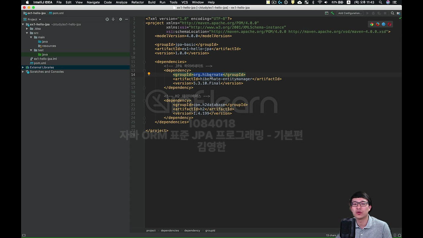
Task: Click 'project' in bottom breadcrumb
Action: 151,230
